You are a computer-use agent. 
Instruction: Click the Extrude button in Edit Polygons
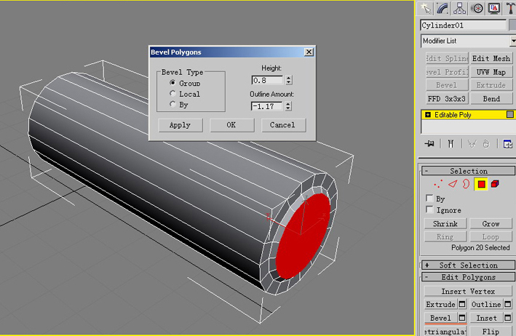click(x=440, y=305)
